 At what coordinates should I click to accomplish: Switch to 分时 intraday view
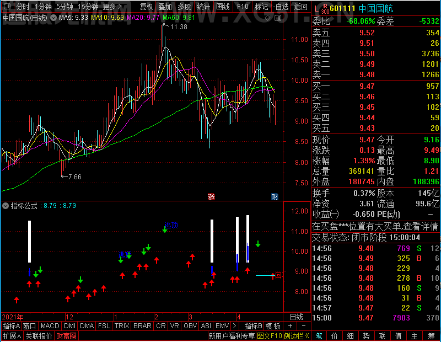[23, 7]
